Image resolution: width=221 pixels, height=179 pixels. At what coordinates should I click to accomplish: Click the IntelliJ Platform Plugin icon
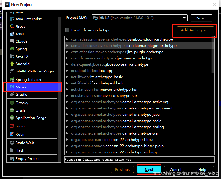pos(12,71)
